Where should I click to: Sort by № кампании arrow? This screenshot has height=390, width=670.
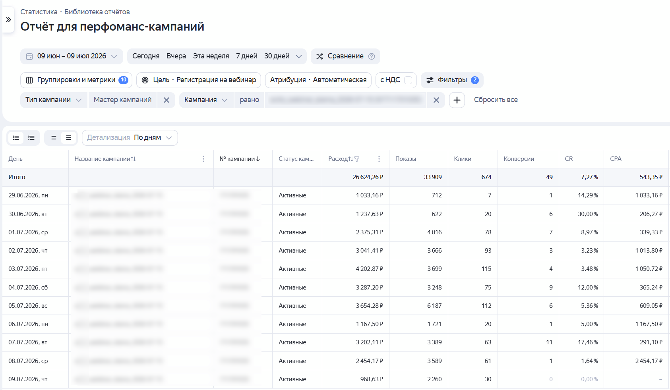pos(258,159)
